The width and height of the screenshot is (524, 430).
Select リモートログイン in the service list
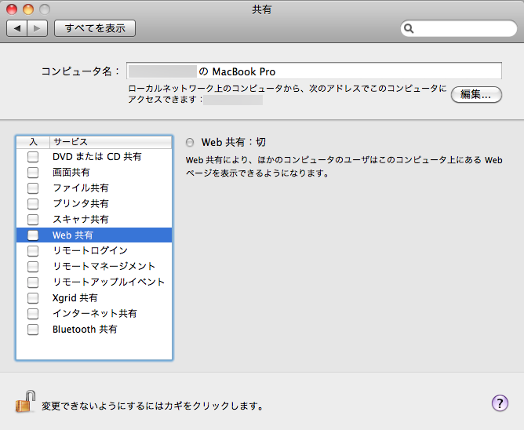point(94,251)
